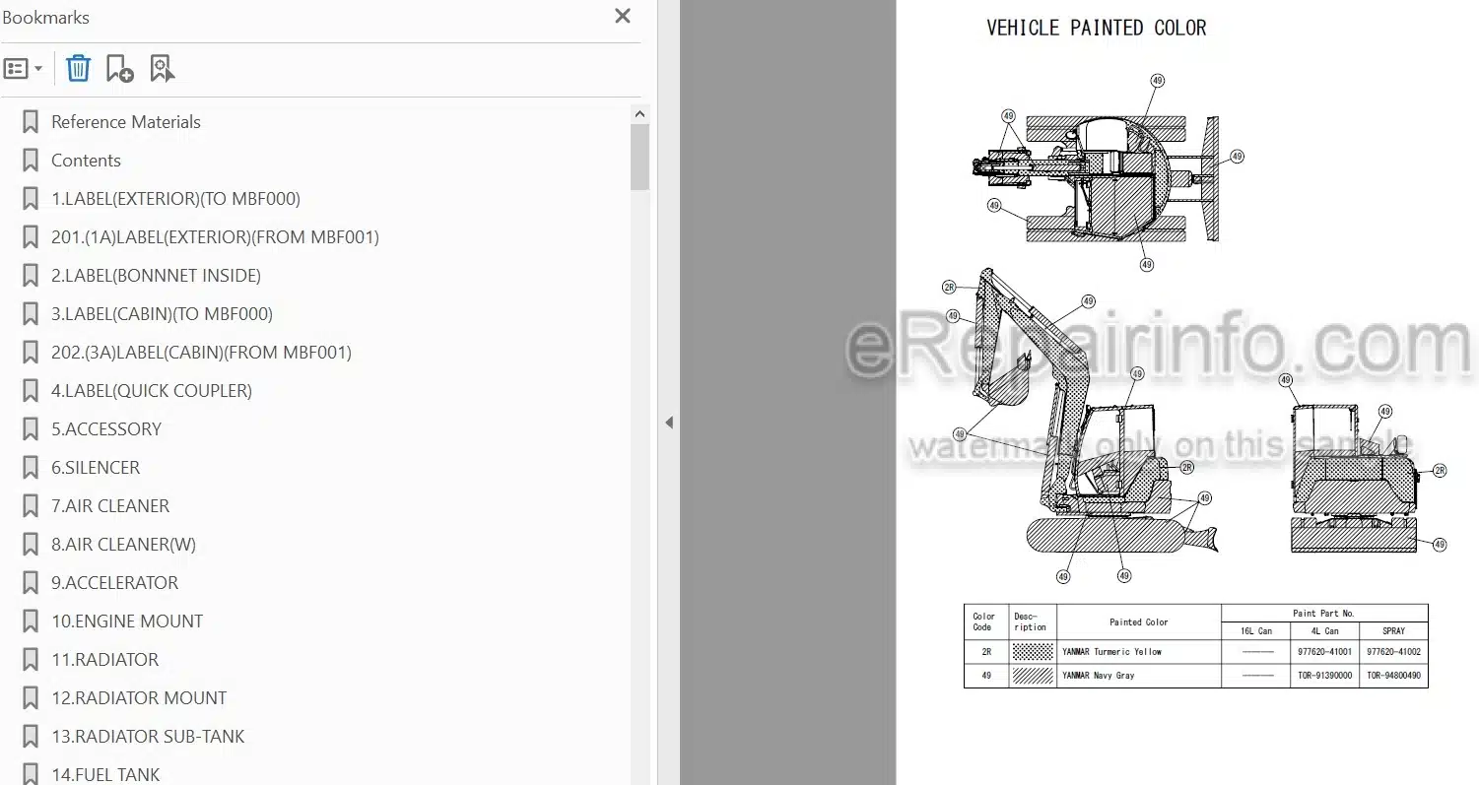Image resolution: width=1479 pixels, height=785 pixels.
Task: Click bookmark icon beside 7.AIR CLEANER
Action: point(31,506)
